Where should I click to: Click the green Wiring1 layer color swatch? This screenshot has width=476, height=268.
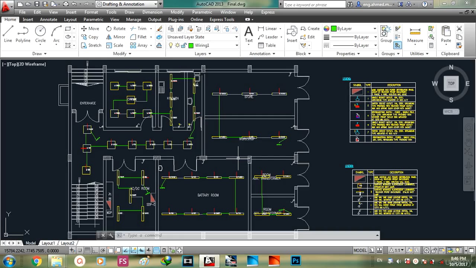191,45
